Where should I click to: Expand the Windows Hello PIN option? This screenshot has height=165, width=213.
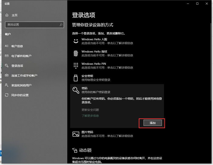pos(117,65)
